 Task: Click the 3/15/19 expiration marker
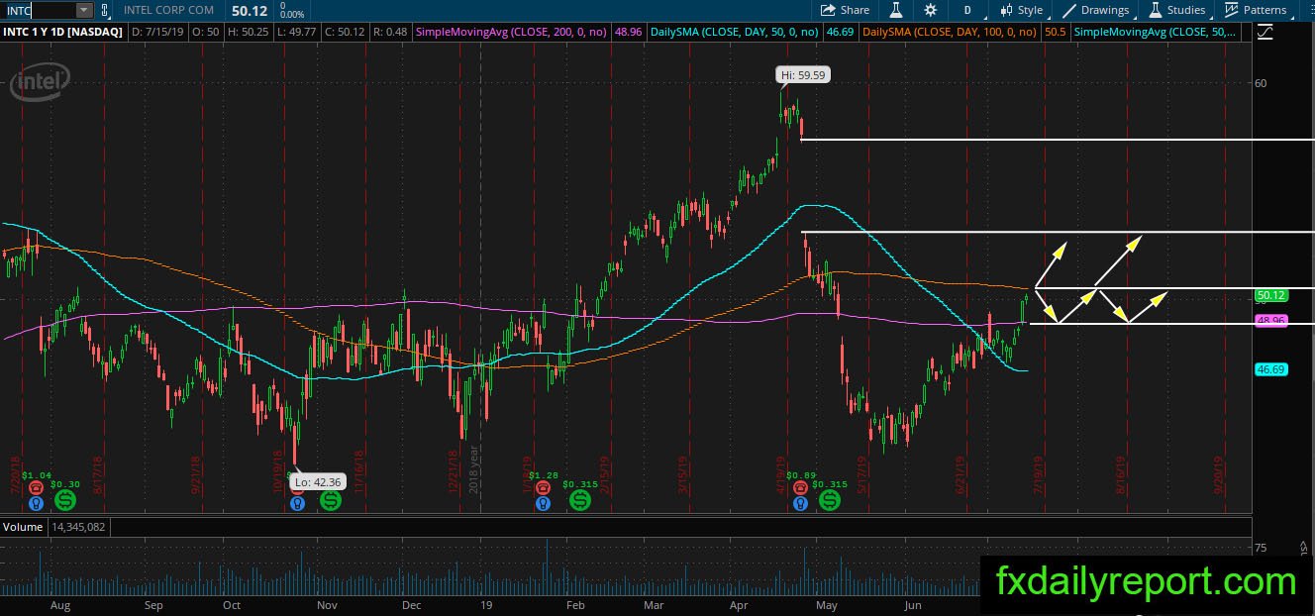tap(682, 473)
